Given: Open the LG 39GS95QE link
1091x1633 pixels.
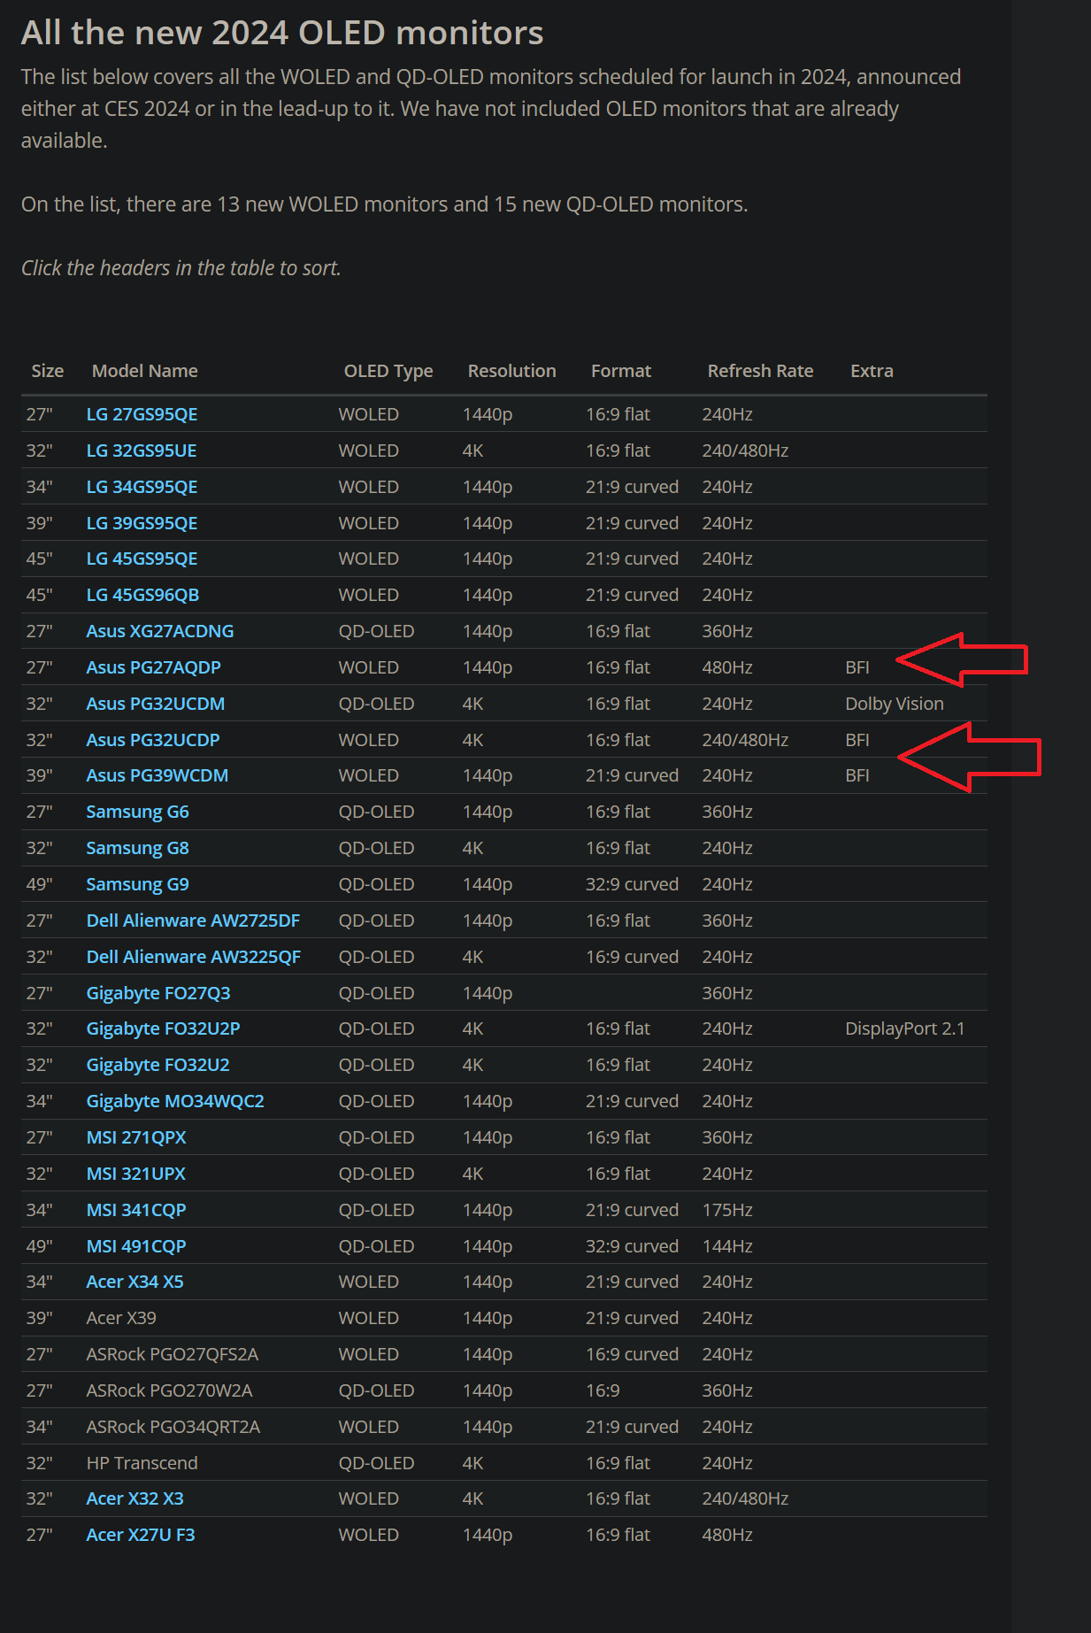Looking at the screenshot, I should 142,523.
